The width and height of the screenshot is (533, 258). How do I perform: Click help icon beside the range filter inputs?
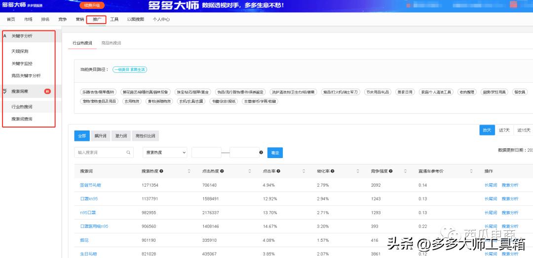click(261, 153)
